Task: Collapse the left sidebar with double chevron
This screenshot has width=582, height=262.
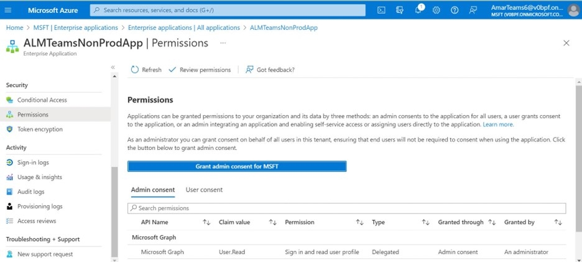Action: pos(113,67)
